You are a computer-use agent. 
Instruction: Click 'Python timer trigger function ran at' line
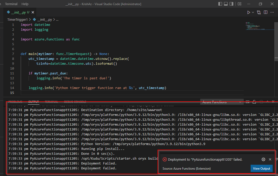click(97, 88)
